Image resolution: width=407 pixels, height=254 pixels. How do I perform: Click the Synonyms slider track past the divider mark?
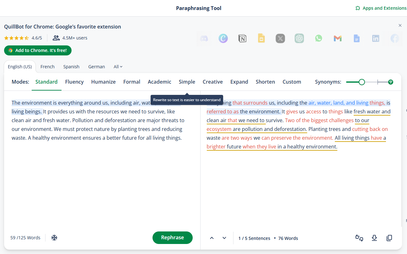click(x=383, y=82)
